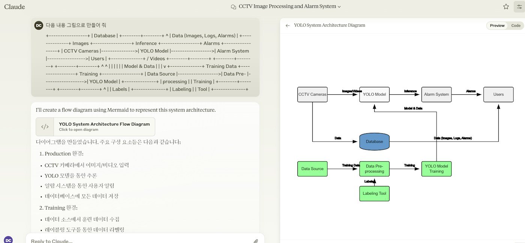
Task: Click the 'Training 환경:' list heading
Action: (61, 208)
